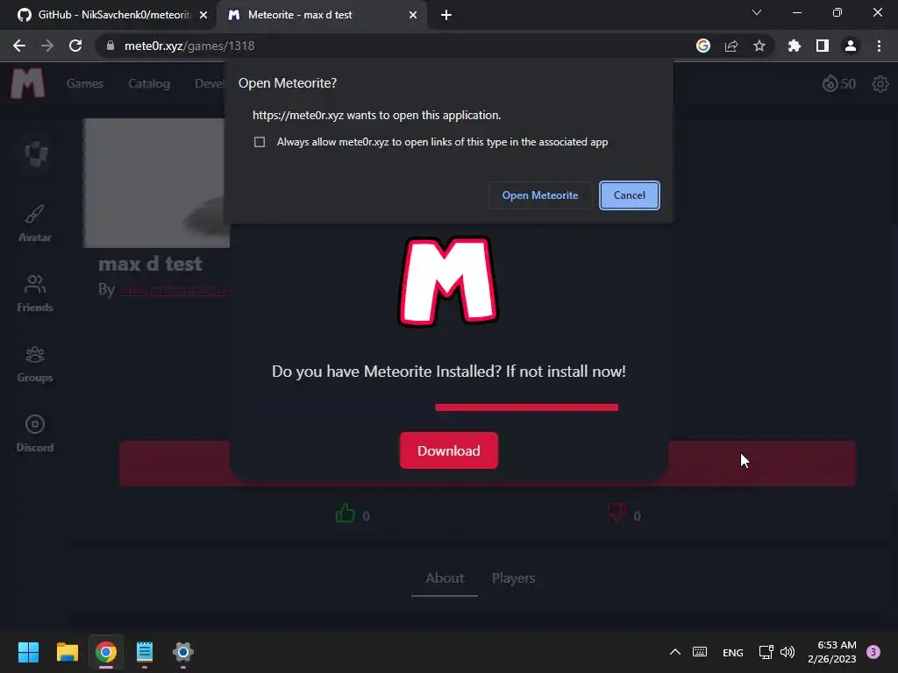898x673 pixels.
Task: Click the volume speaker tray icon
Action: 788,652
